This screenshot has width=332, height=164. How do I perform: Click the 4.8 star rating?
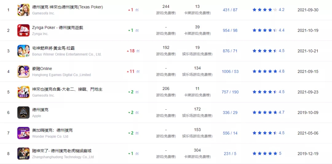click(x=268, y=71)
